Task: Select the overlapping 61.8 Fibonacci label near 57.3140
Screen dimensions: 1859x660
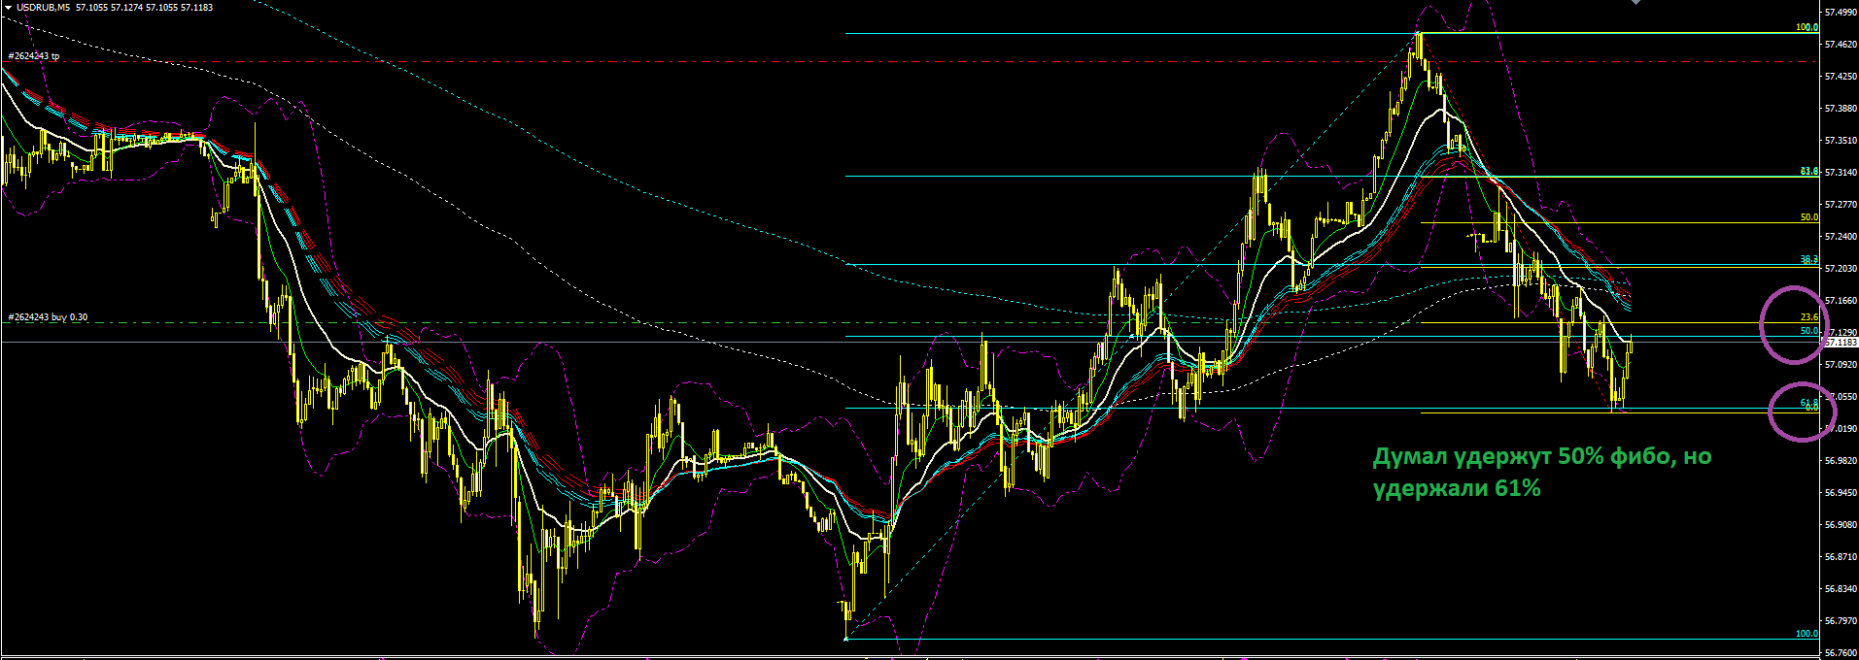Action: click(x=1808, y=171)
